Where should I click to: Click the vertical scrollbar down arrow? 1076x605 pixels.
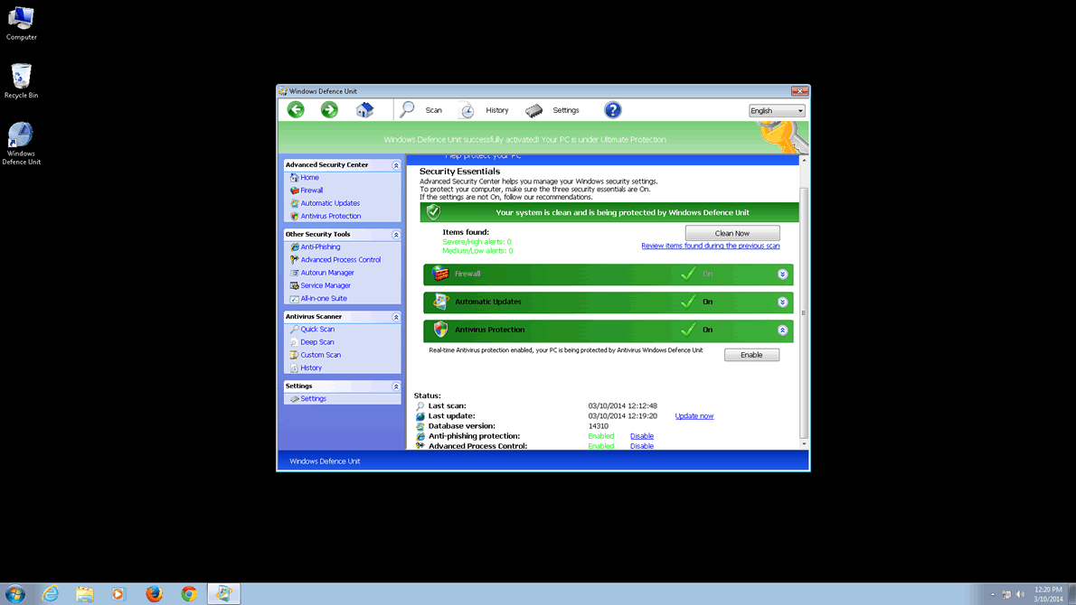point(804,443)
